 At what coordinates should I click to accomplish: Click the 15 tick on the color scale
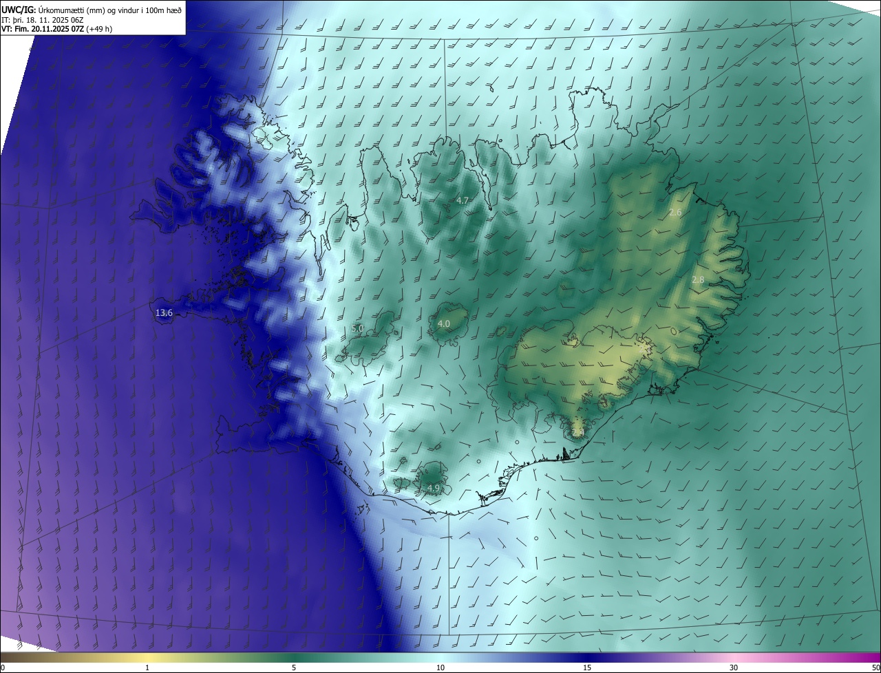pos(587,667)
